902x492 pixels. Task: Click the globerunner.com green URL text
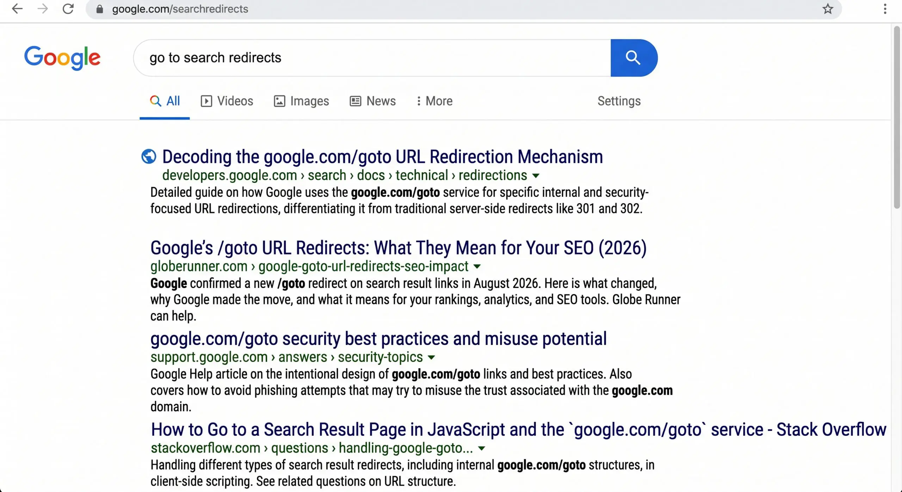pos(309,266)
